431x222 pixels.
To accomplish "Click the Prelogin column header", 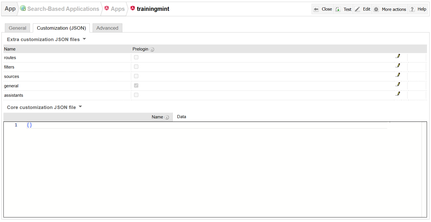I will tap(140, 49).
